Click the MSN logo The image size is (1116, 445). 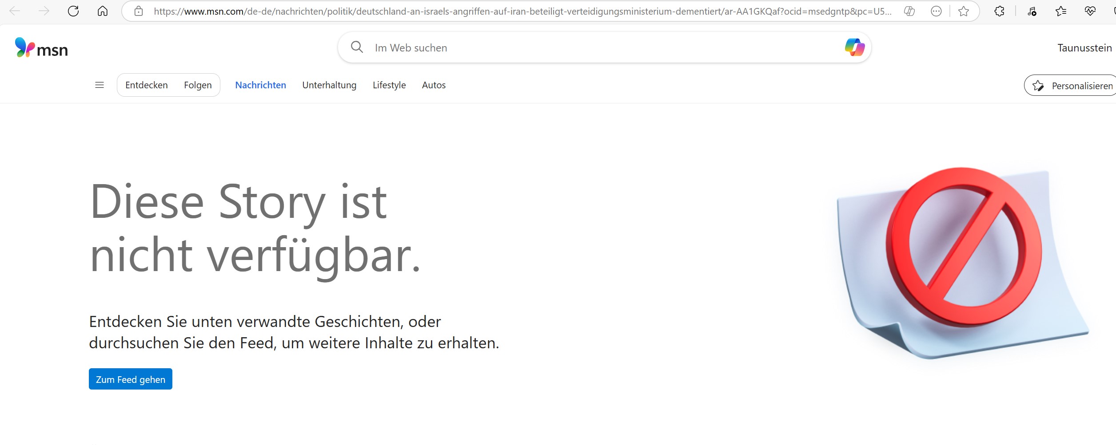41,47
